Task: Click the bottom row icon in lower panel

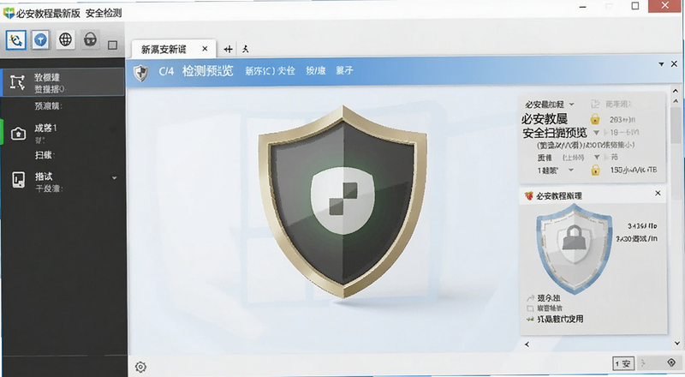Action: coord(530,320)
